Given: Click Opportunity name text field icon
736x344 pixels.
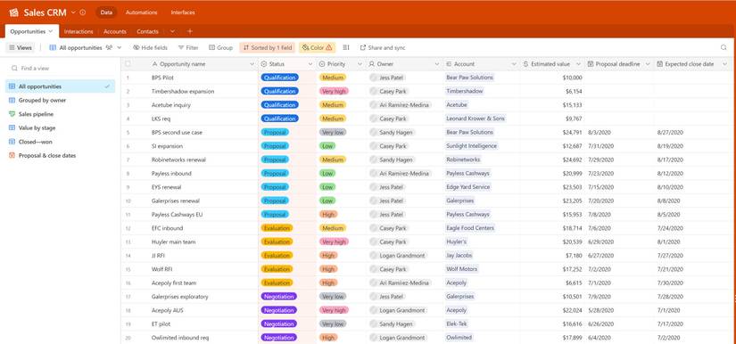Looking at the screenshot, I should click(155, 64).
